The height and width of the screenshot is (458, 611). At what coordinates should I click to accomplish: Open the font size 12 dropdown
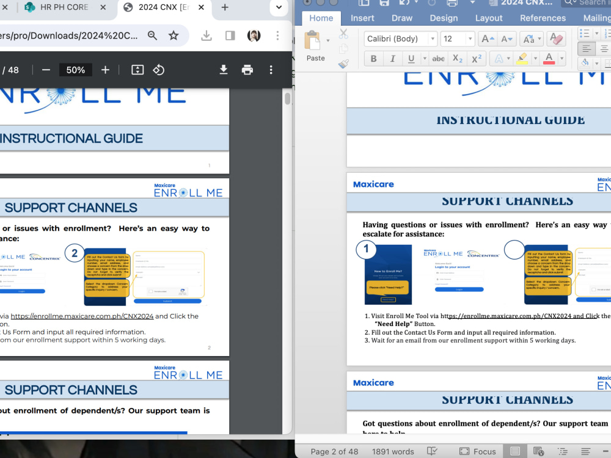tap(470, 39)
